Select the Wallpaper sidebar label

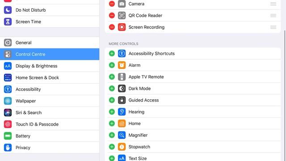26,101
